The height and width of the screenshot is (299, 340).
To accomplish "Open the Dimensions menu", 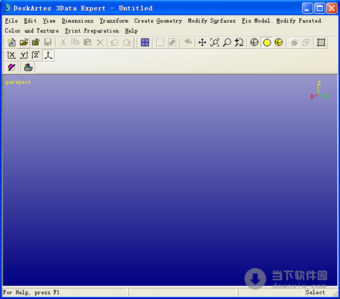I will 78,21.
